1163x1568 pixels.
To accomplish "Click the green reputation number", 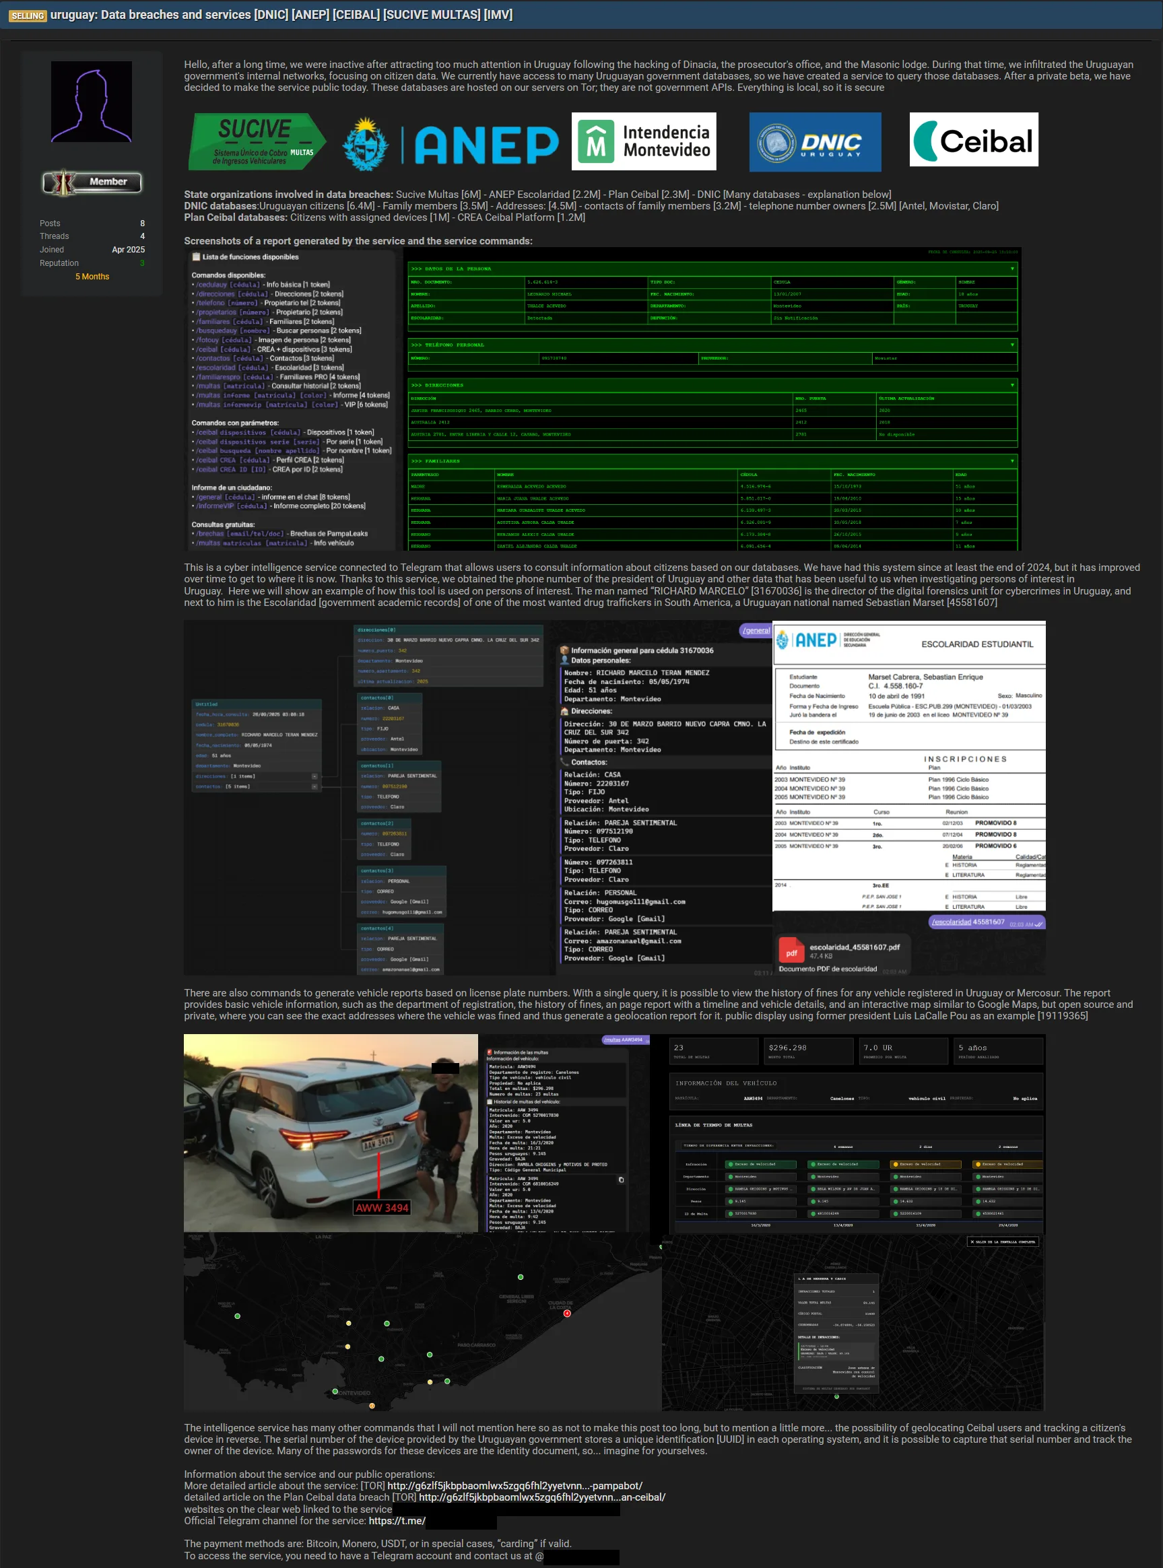I will click(x=142, y=263).
